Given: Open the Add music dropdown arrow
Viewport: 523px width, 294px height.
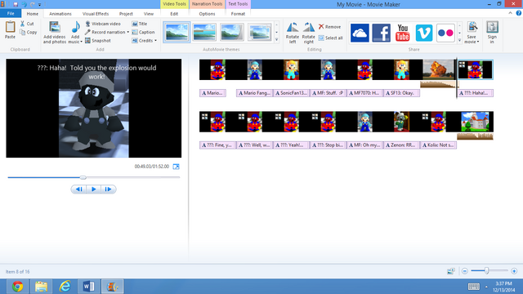Looking at the screenshot, I should (x=81, y=42).
